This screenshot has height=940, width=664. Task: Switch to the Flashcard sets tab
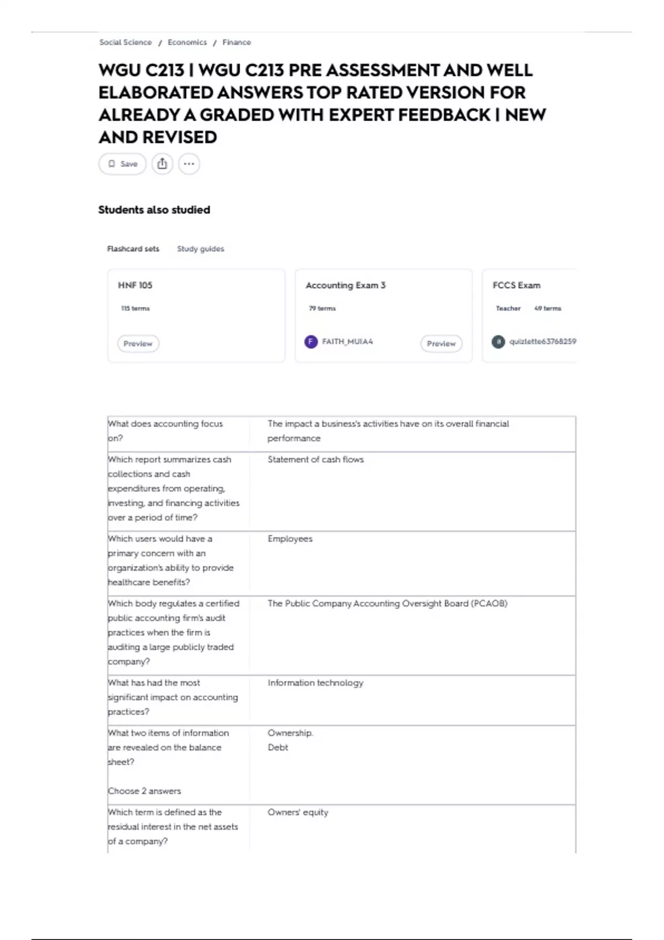[133, 249]
